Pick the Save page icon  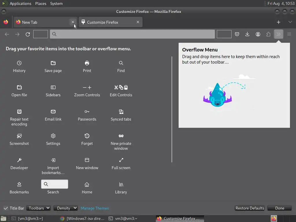pyautogui.click(x=53, y=63)
